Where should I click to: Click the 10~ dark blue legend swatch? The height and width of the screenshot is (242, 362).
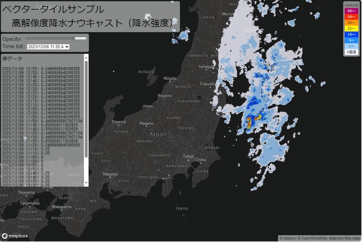pyautogui.click(x=351, y=34)
